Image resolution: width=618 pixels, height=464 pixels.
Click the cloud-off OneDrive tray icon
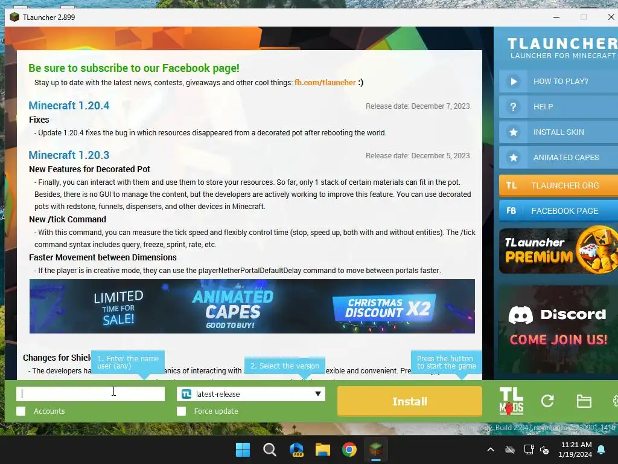510,449
